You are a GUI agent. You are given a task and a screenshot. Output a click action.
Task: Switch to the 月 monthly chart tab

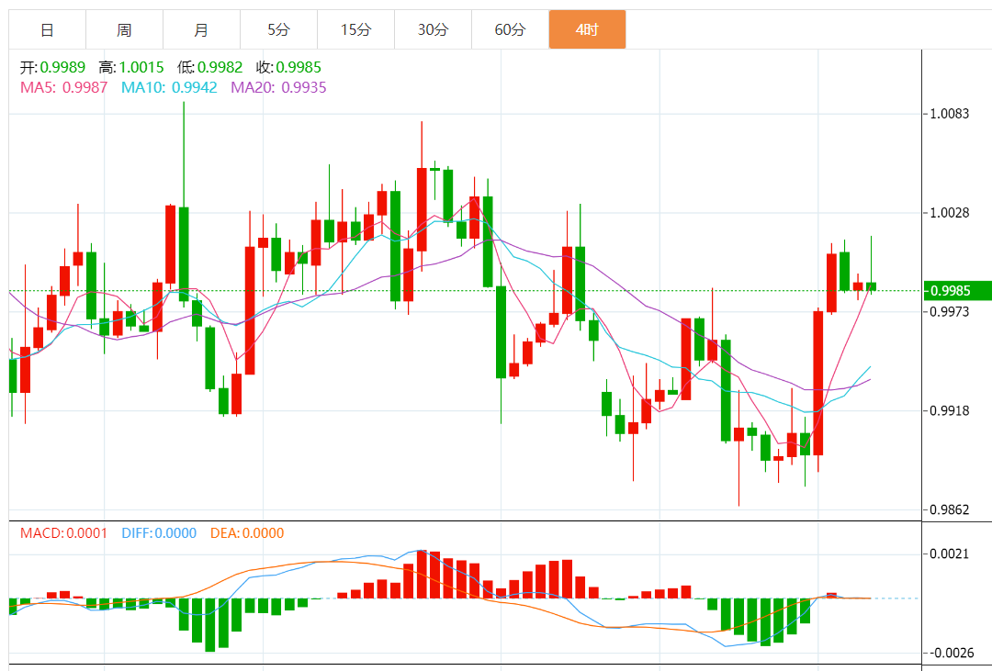201,29
